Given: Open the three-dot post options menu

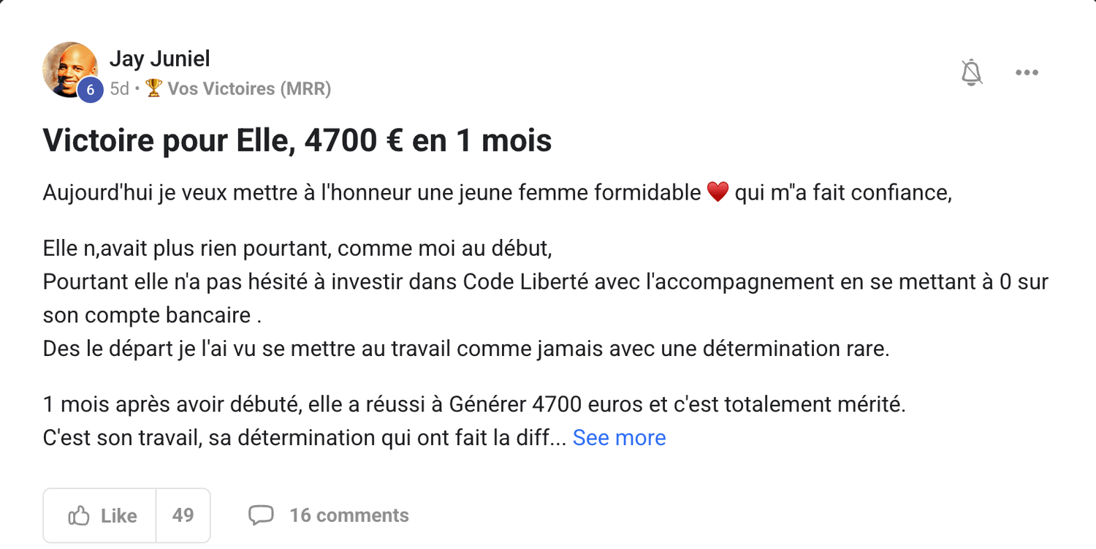Looking at the screenshot, I should (1027, 72).
